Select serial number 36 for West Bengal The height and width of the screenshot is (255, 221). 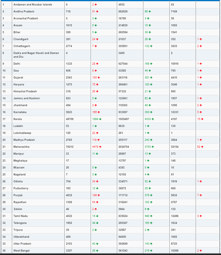point(4,251)
